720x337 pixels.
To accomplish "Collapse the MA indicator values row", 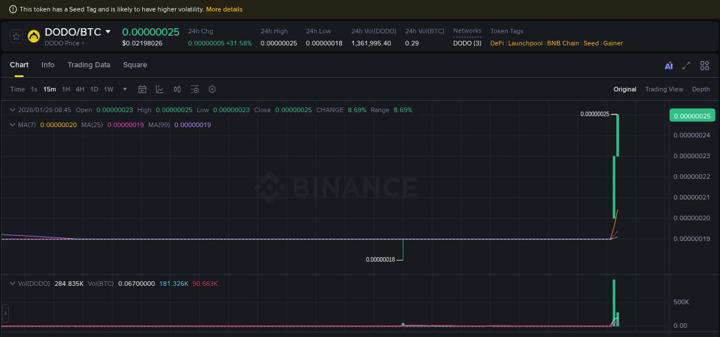I will pyautogui.click(x=12, y=125).
